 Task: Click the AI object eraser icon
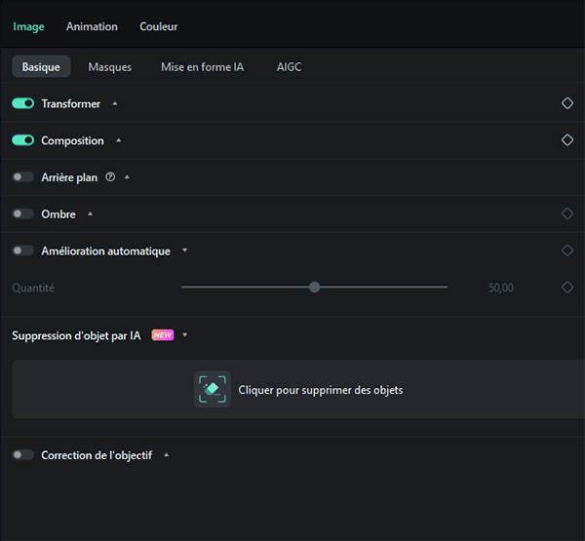click(x=213, y=389)
